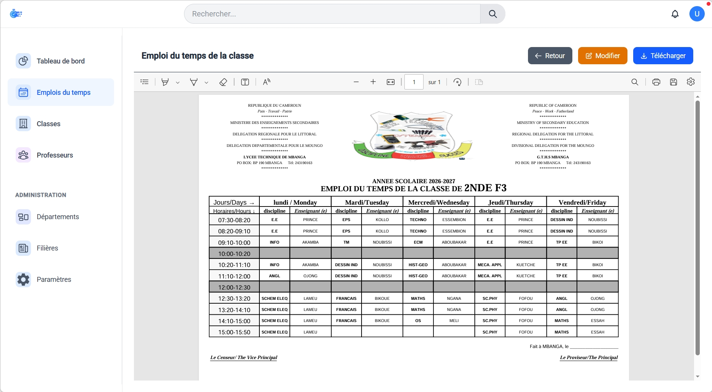
Task: Fit PDF page to width
Action: click(391, 82)
